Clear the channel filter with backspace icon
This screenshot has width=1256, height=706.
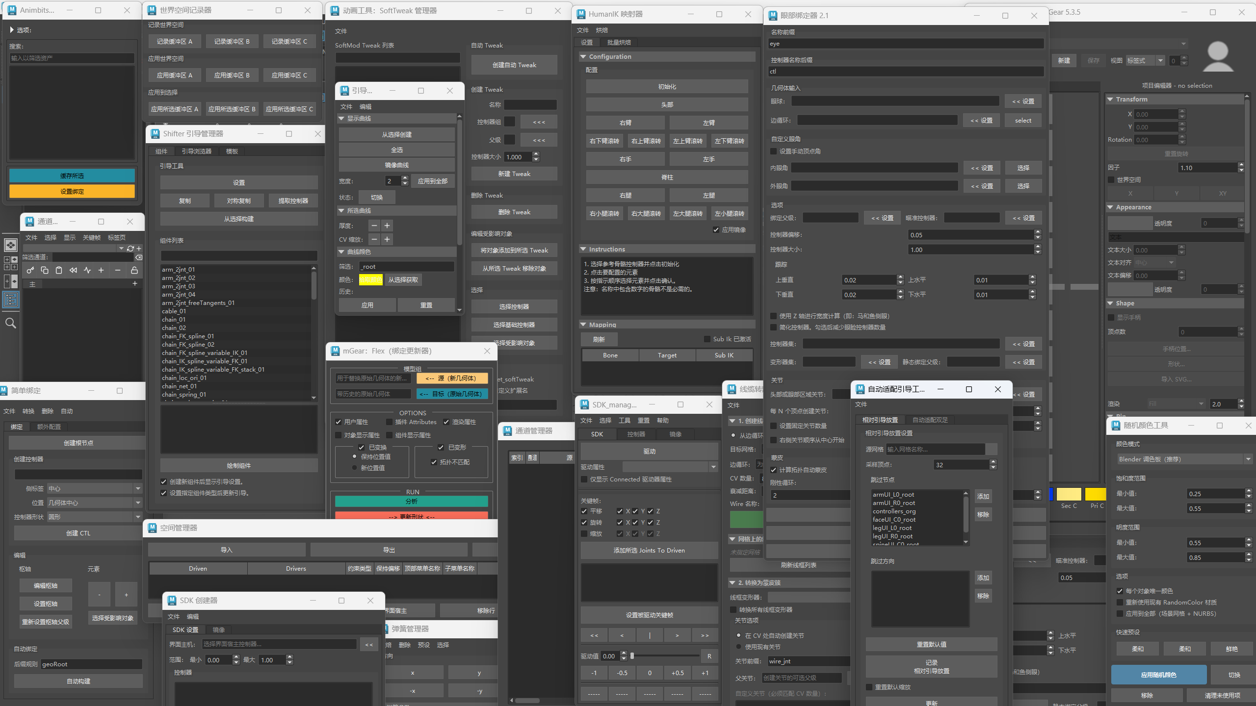139,257
